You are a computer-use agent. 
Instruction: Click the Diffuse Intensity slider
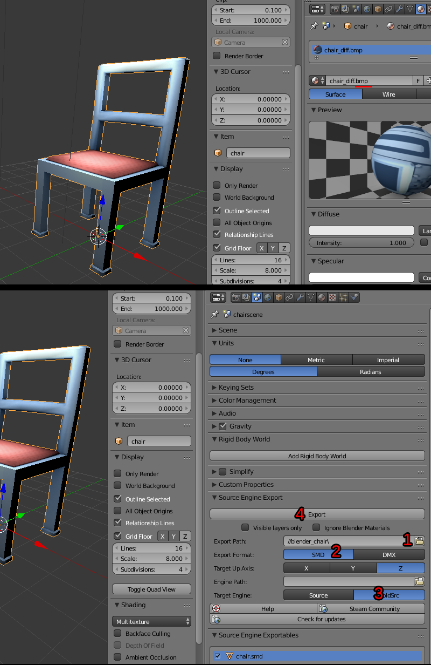(362, 242)
